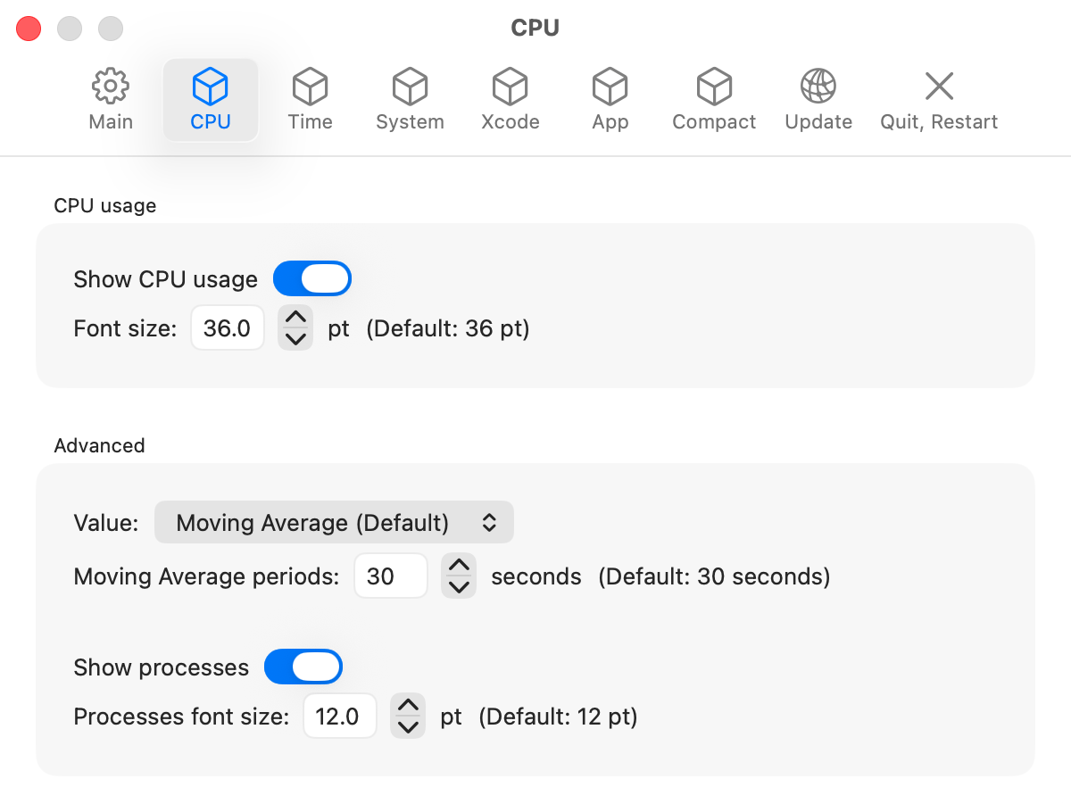This screenshot has height=812, width=1071.
Task: Select the CPU cube icon in the toolbar
Action: tap(211, 98)
